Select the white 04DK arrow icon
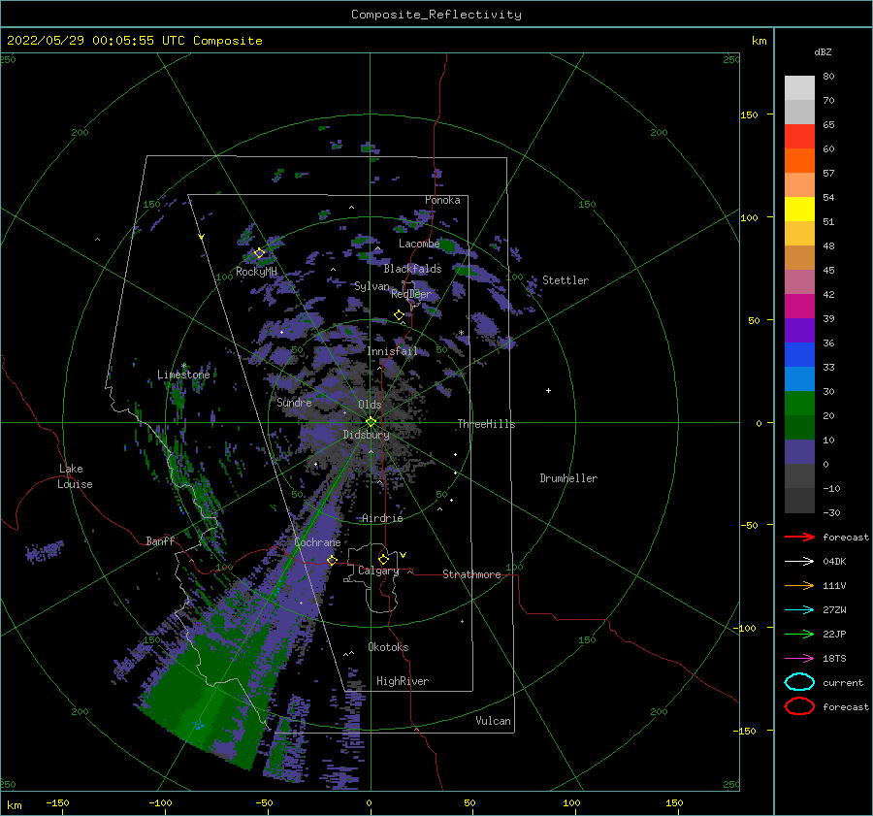 point(799,561)
